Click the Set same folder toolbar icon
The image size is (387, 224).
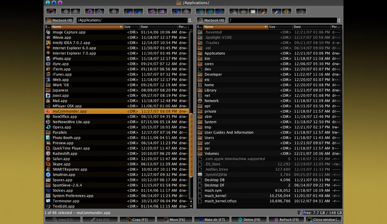(162, 12)
